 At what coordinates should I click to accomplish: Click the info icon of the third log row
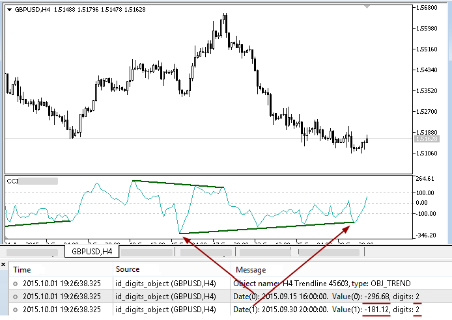[x=15, y=310]
